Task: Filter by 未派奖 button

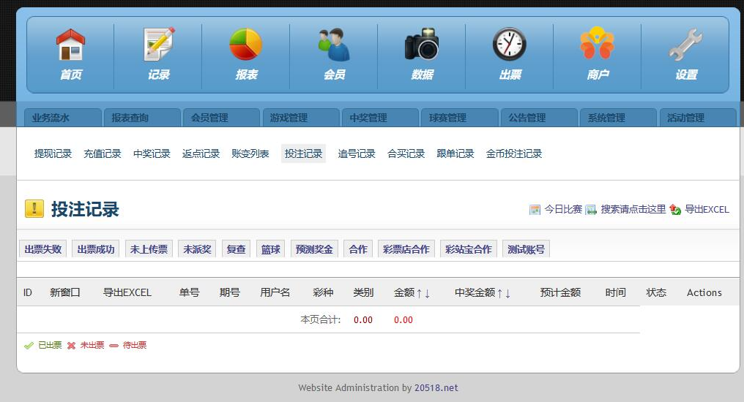Action: 198,249
